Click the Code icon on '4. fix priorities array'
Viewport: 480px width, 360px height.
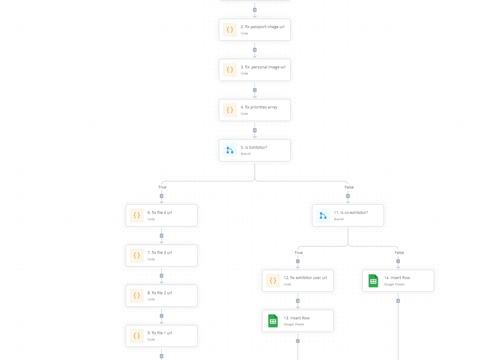(x=230, y=110)
